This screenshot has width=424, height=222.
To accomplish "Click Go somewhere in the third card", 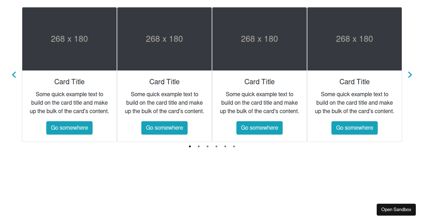I will click(259, 128).
